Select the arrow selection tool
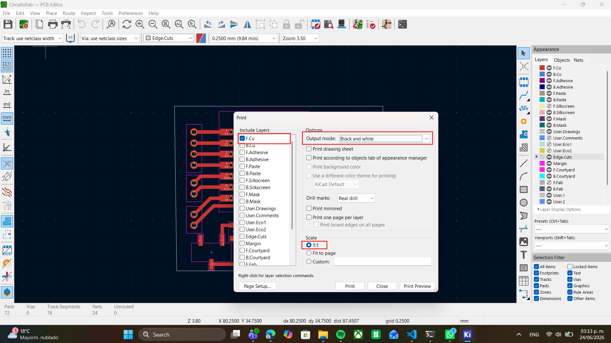This screenshot has width=611, height=343. click(x=523, y=53)
